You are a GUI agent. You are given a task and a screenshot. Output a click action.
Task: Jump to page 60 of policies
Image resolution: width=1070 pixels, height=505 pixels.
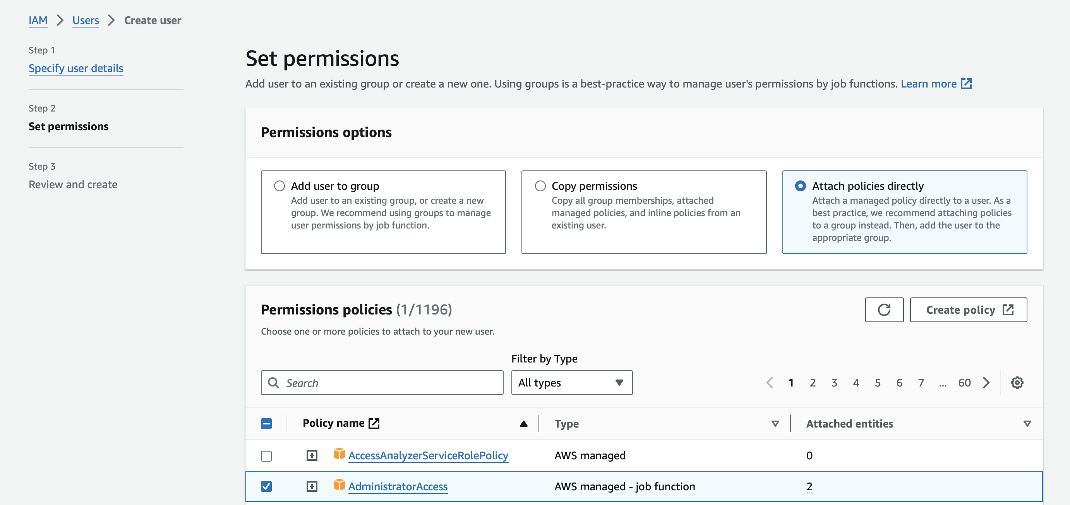coord(964,382)
